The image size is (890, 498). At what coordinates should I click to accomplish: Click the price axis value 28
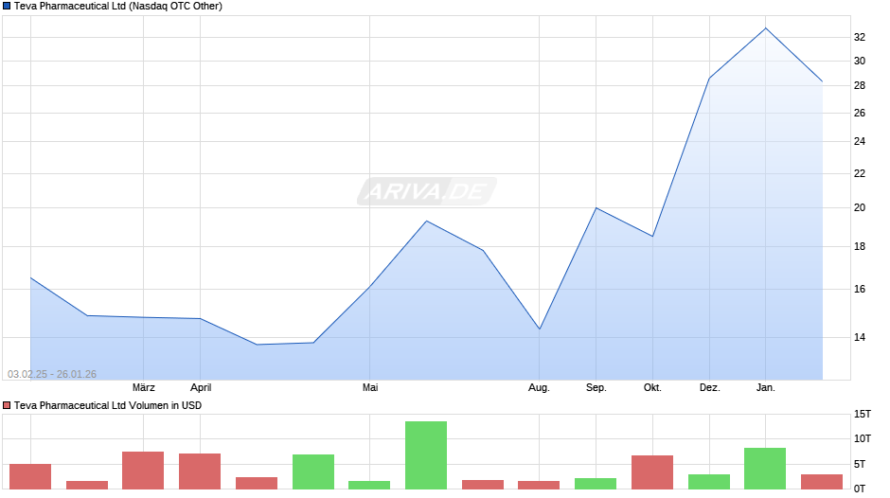[x=860, y=86]
